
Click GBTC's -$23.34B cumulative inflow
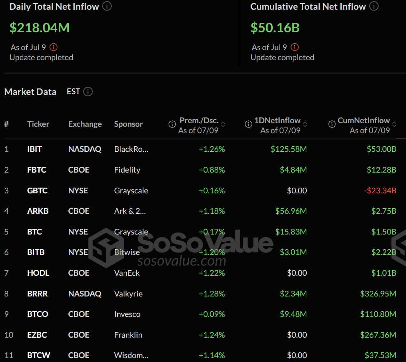[380, 191]
